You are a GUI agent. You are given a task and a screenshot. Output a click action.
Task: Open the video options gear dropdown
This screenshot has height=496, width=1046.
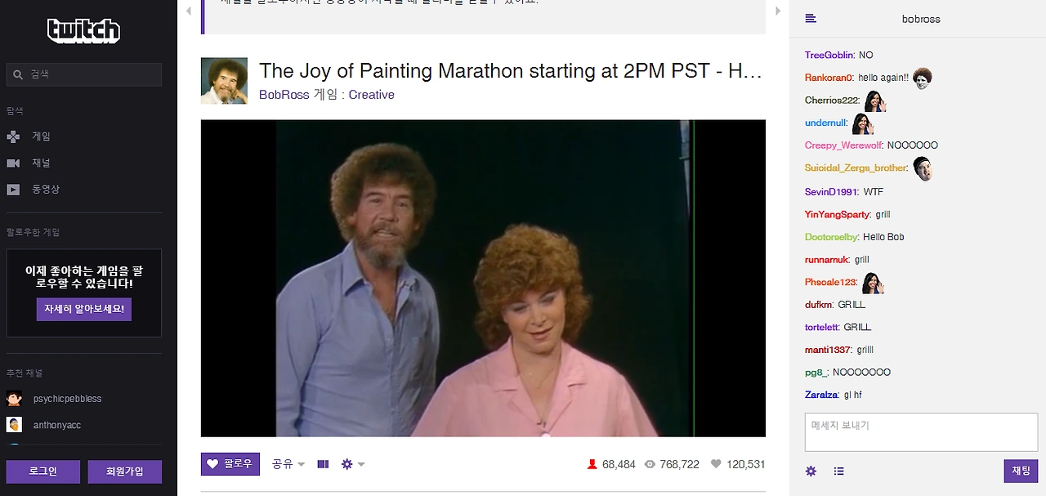[353, 464]
